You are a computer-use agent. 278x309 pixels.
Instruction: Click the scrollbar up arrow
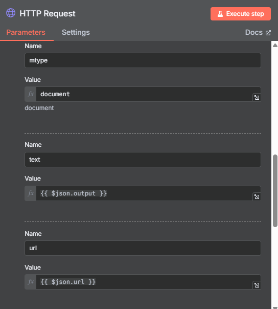click(x=275, y=46)
